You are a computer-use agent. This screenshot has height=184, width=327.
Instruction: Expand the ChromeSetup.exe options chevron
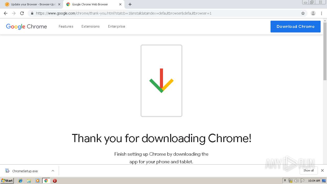coord(53,171)
